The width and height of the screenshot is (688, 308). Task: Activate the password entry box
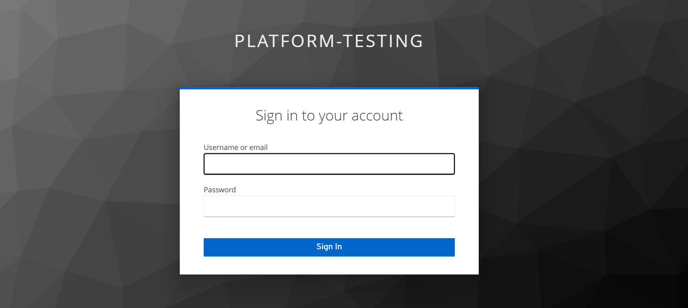pyautogui.click(x=329, y=206)
